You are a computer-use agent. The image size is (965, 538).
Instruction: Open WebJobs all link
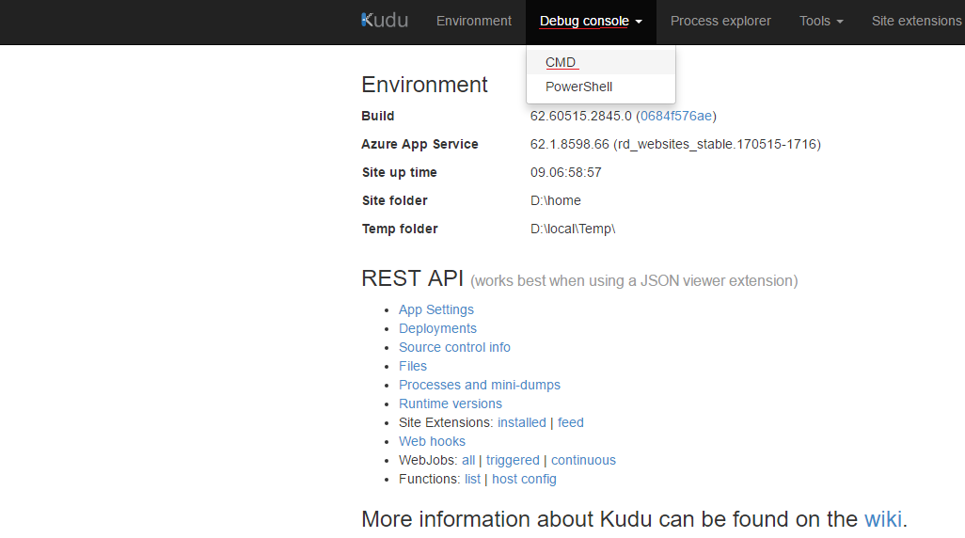468,460
